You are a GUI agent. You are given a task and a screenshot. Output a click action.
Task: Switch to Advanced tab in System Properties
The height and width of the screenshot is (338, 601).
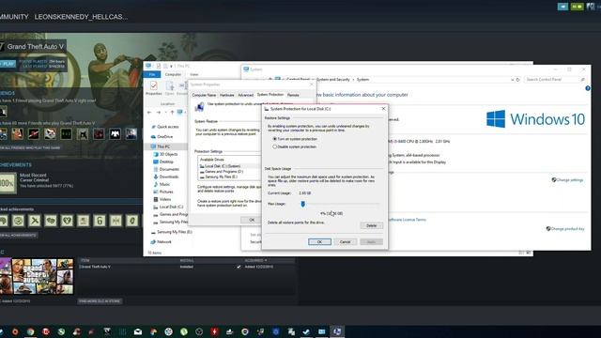(245, 95)
